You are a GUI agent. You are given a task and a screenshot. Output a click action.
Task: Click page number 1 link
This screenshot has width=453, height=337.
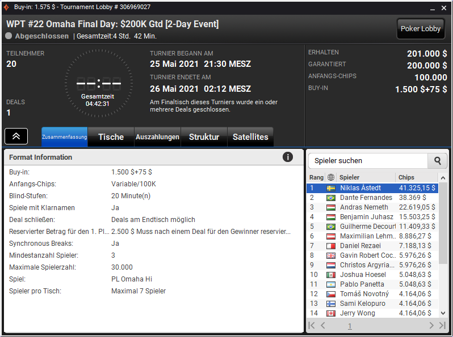pos(350,326)
